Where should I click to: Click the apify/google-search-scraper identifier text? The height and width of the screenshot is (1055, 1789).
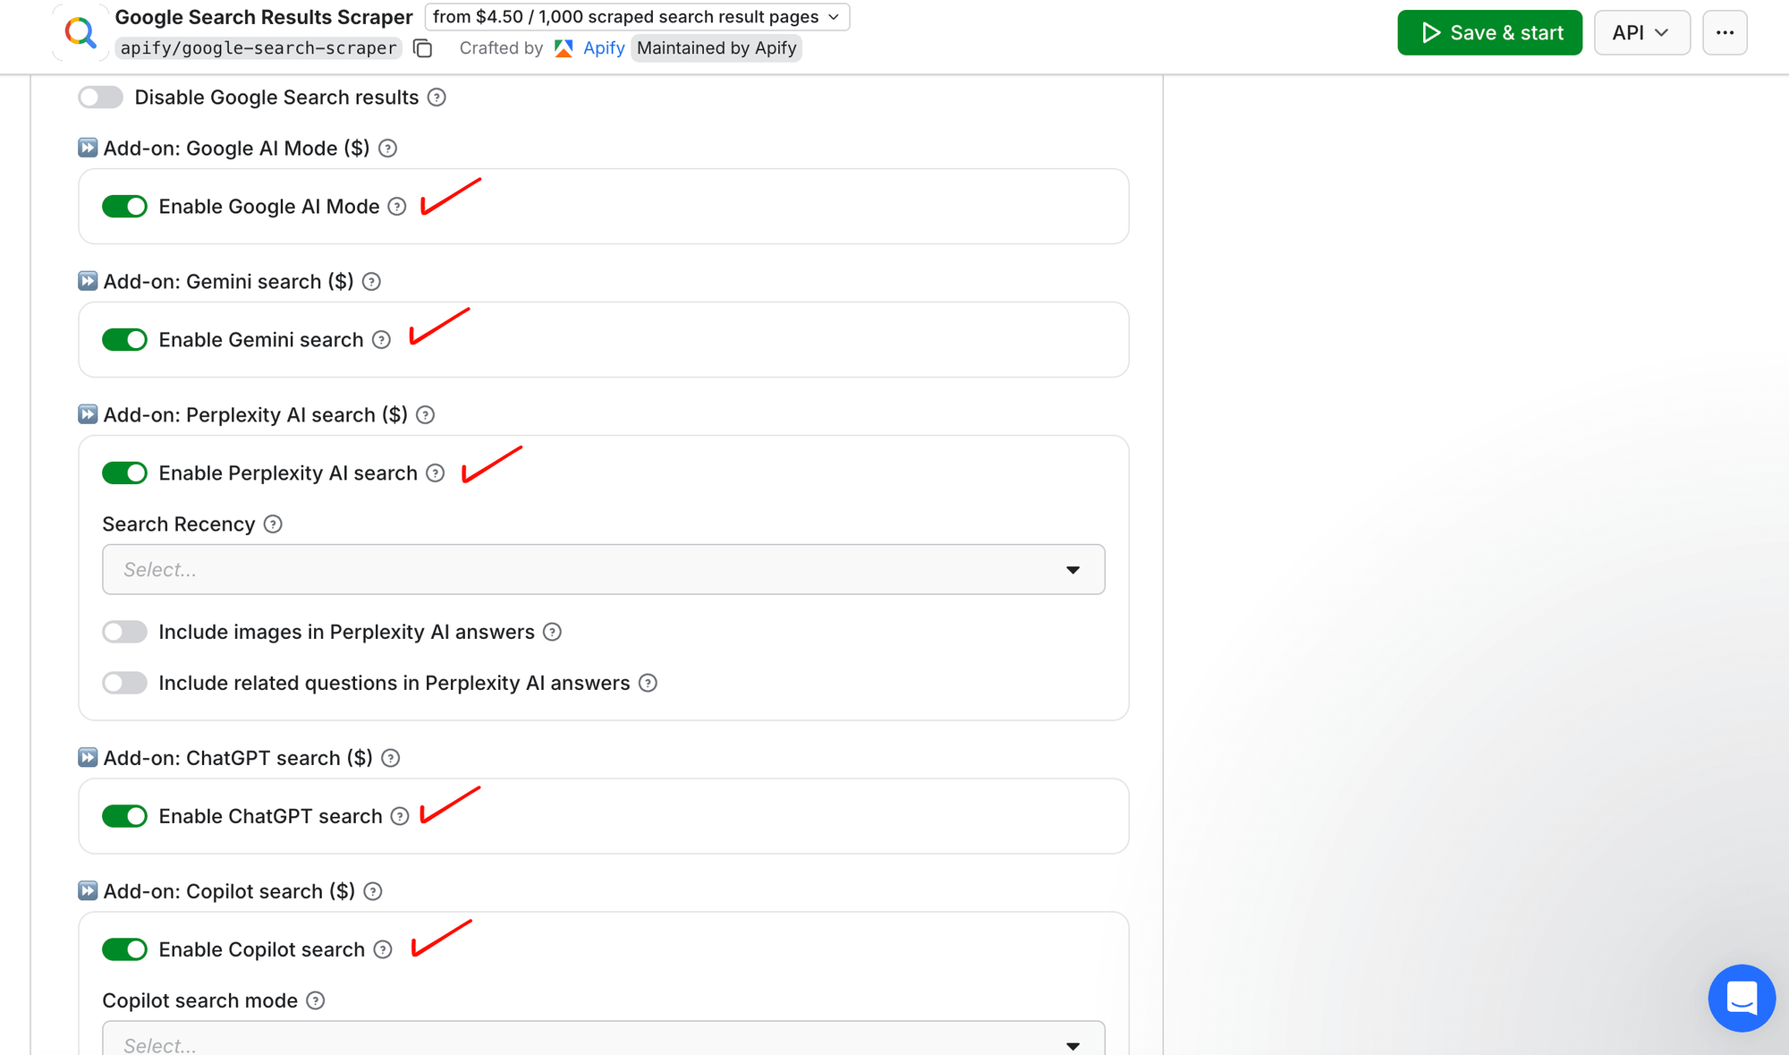click(259, 48)
